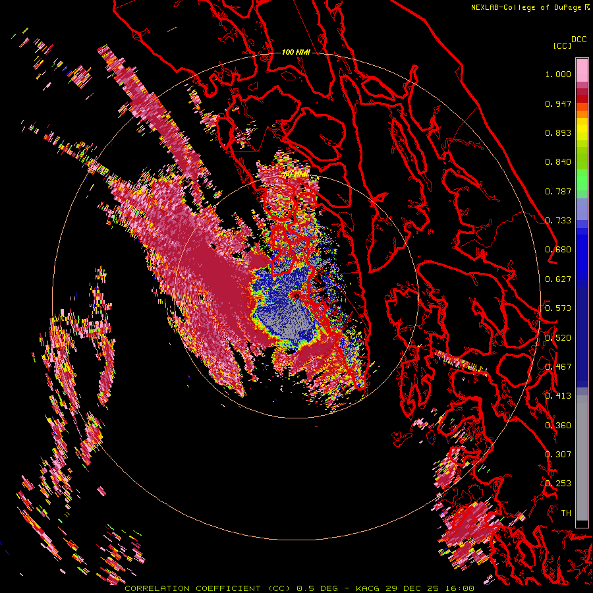Pick the light pink top color bar segment
The height and width of the screenshot is (593, 593).
(582, 70)
